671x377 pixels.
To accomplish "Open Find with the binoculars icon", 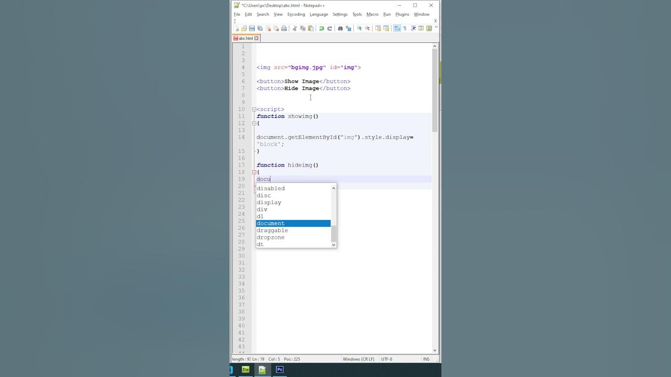I will point(340,28).
